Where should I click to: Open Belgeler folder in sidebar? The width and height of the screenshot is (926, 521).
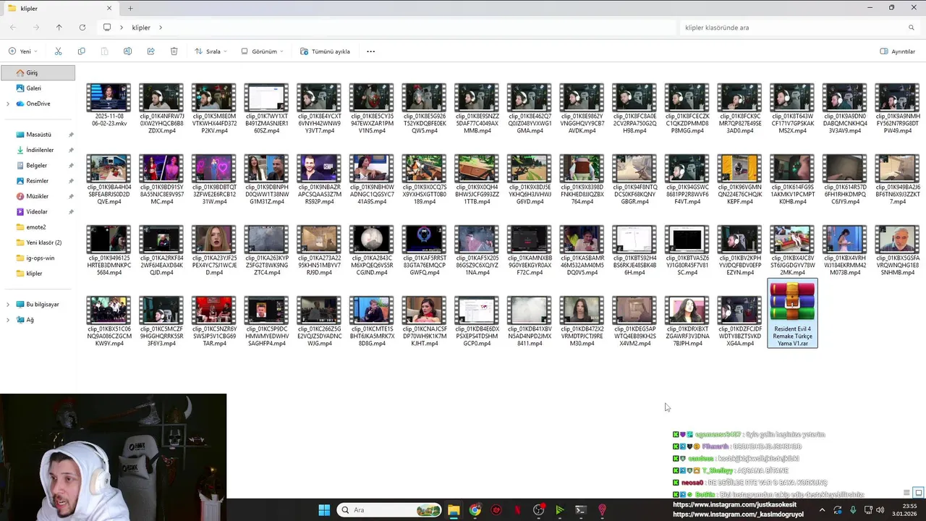pos(38,166)
